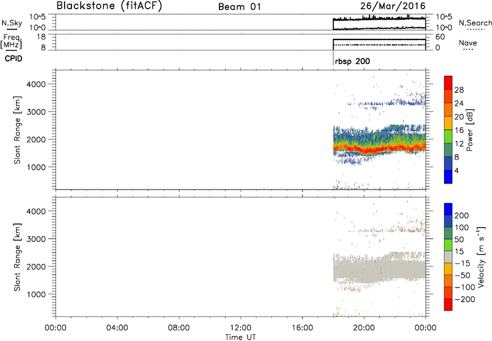Click the N.Search legend label
Viewport: 492px width, 341px height.
pos(475,23)
